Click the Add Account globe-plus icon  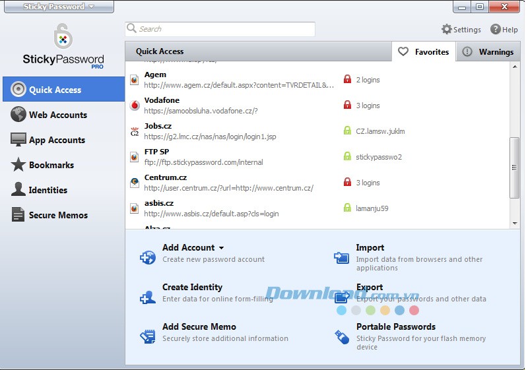pyautogui.click(x=148, y=257)
